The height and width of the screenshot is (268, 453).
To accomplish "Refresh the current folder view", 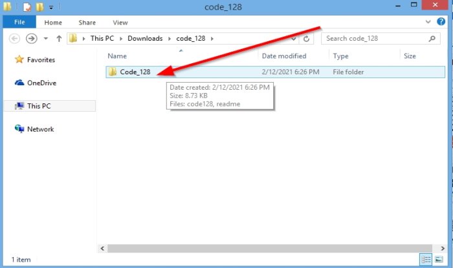I will [307, 39].
